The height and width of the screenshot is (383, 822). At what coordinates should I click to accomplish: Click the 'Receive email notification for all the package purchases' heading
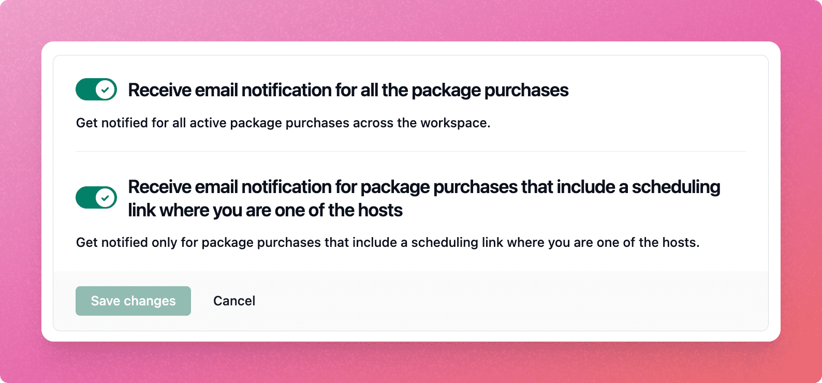coord(348,90)
